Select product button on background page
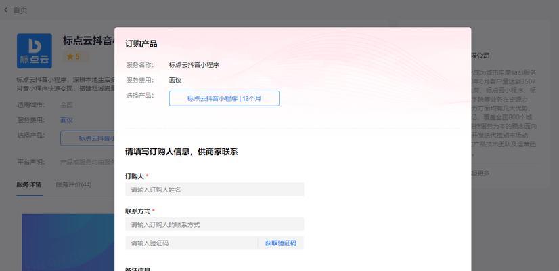This screenshot has width=559, height=271. 88,138
